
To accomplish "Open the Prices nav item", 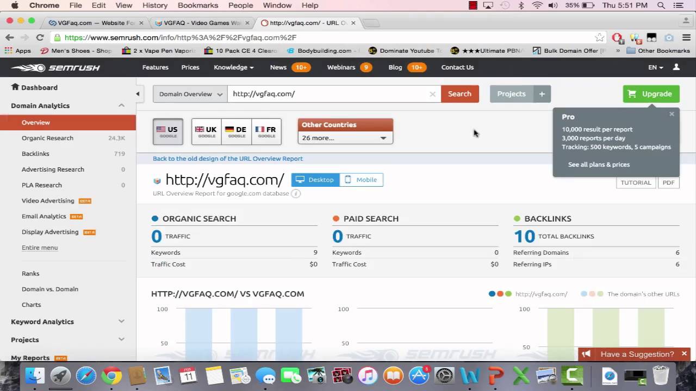I will (190, 67).
